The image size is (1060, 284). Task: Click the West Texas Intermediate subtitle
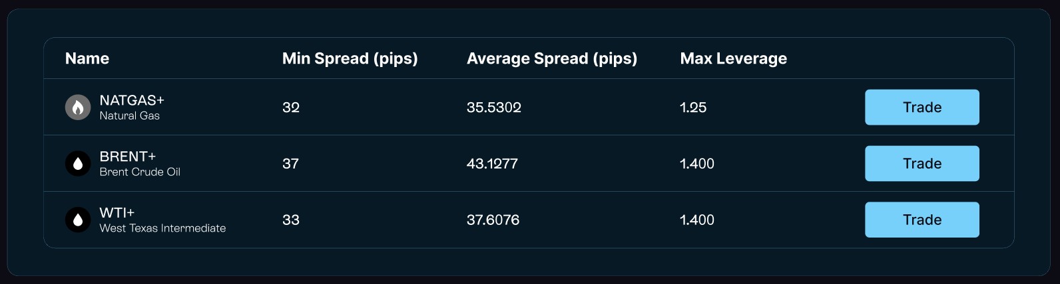(162, 228)
